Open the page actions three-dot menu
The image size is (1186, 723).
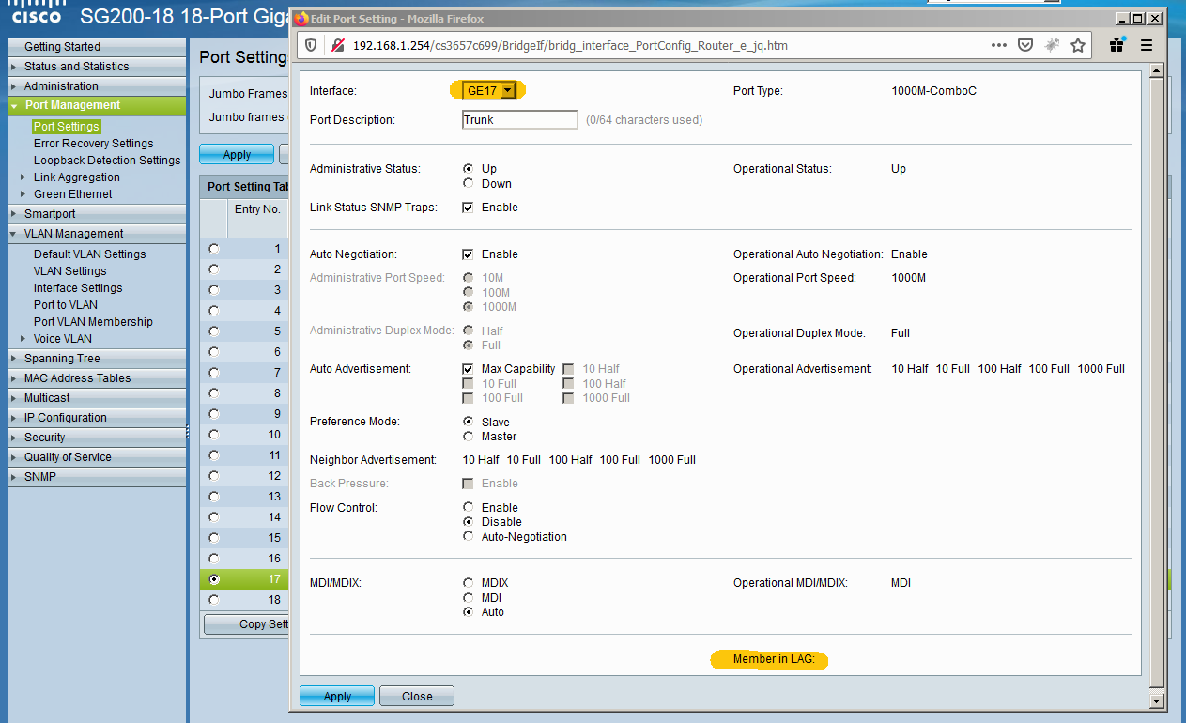(x=998, y=45)
